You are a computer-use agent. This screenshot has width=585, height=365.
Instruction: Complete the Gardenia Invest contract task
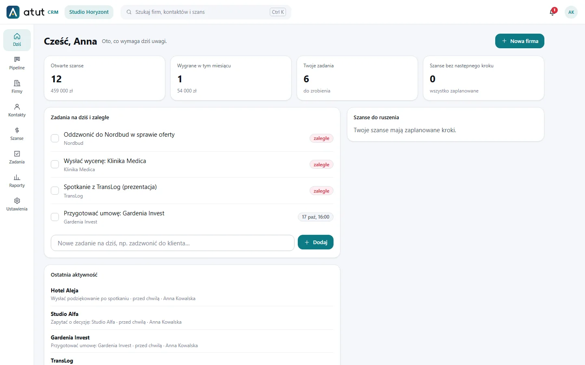point(55,217)
